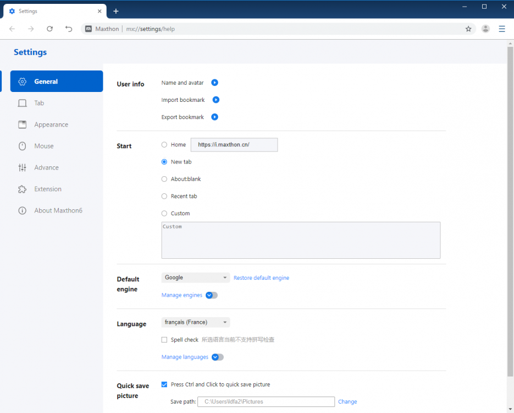Switch to Mouse settings

click(45, 146)
